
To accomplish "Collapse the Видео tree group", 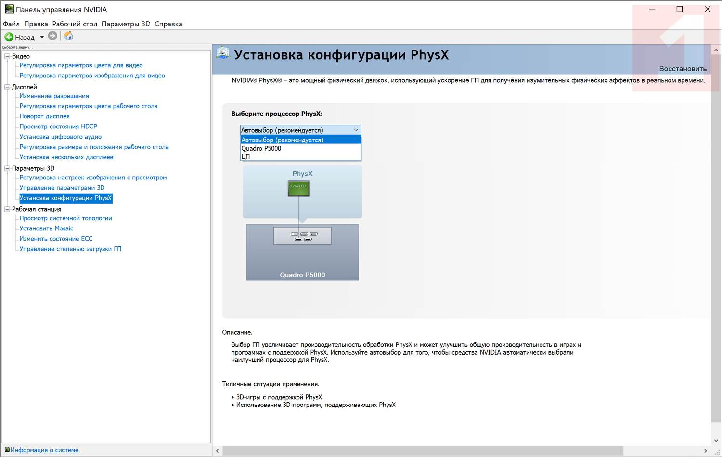I will [7, 56].
